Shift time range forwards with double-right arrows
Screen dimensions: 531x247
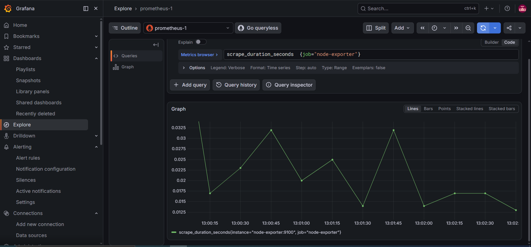(456, 28)
